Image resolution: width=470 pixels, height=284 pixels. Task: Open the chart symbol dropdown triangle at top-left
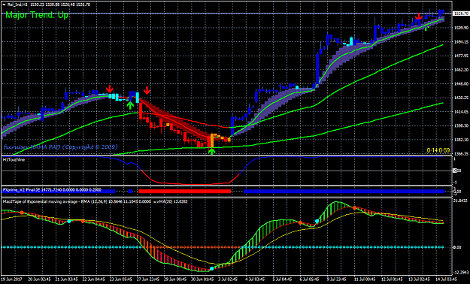(4, 5)
